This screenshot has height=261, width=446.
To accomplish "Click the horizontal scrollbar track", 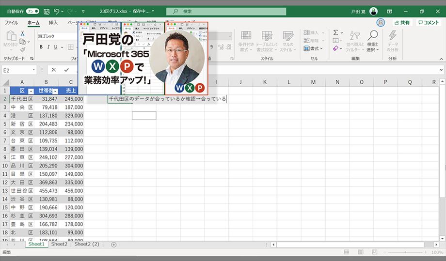I will (x=354, y=245).
